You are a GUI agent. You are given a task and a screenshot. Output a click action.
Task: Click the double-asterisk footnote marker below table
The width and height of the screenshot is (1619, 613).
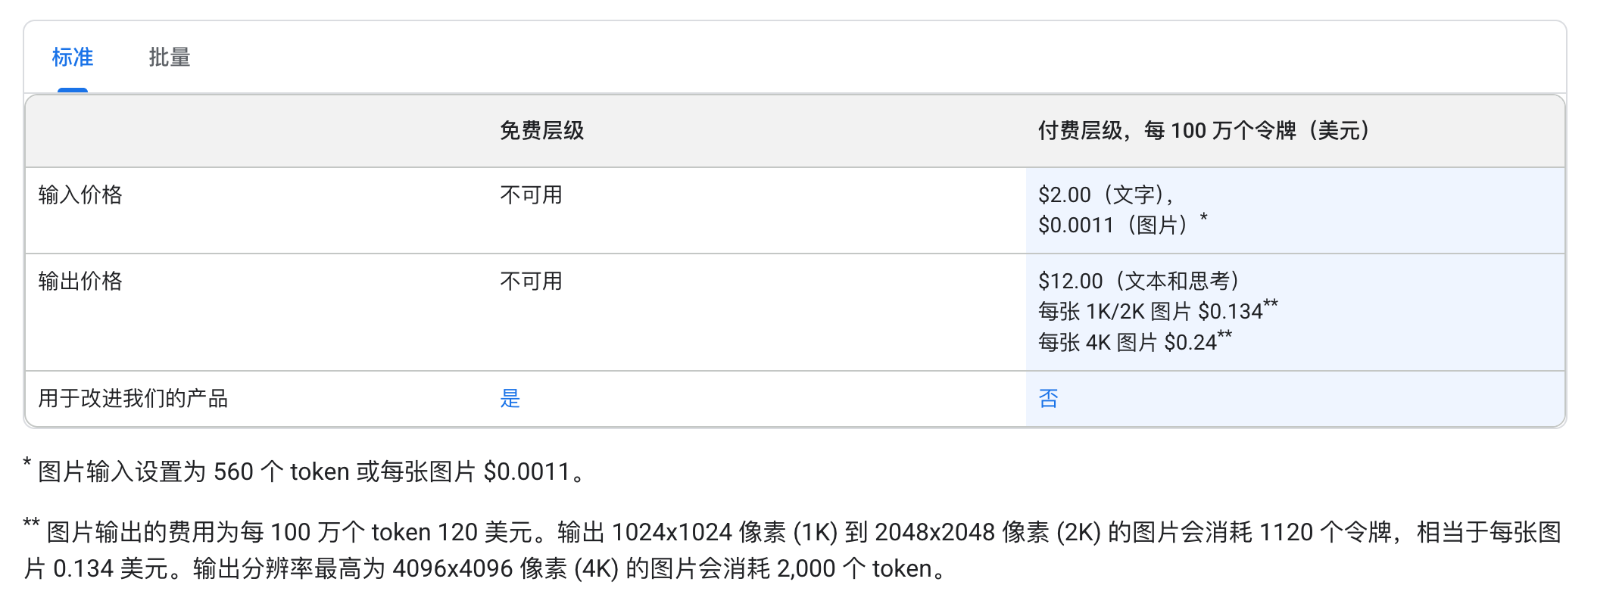33,522
